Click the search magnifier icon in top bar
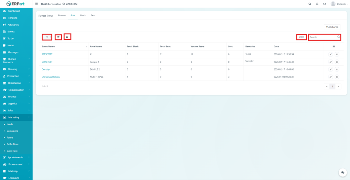 (x=310, y=4)
